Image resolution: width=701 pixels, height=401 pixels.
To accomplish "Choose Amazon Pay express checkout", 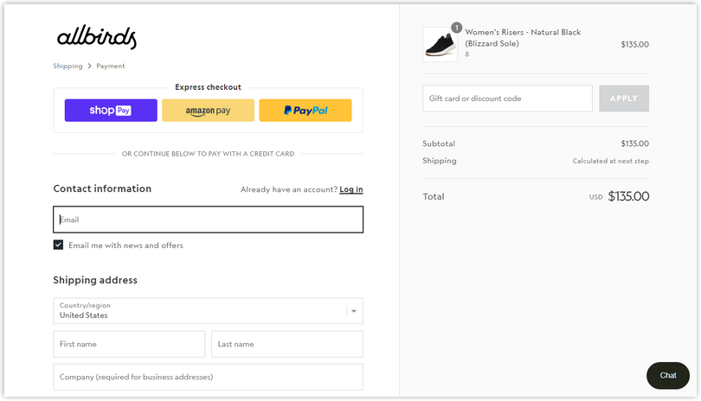I will pos(208,111).
